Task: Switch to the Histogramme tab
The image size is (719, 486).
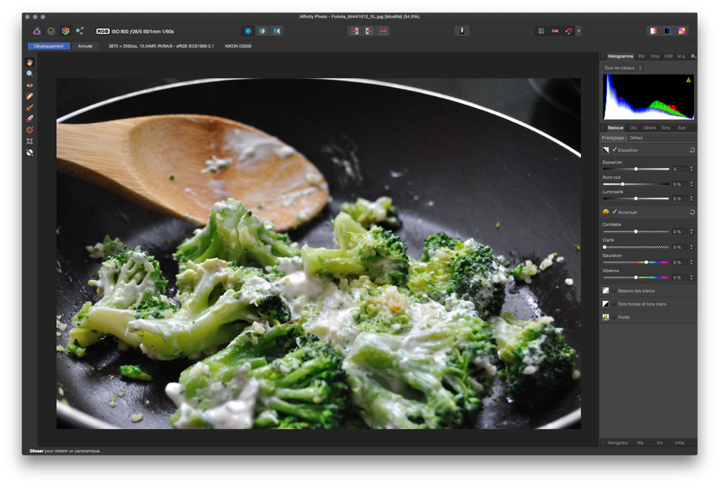Action: pos(620,56)
